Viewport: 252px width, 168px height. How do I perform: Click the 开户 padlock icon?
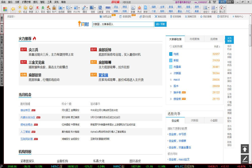tap(54, 9)
